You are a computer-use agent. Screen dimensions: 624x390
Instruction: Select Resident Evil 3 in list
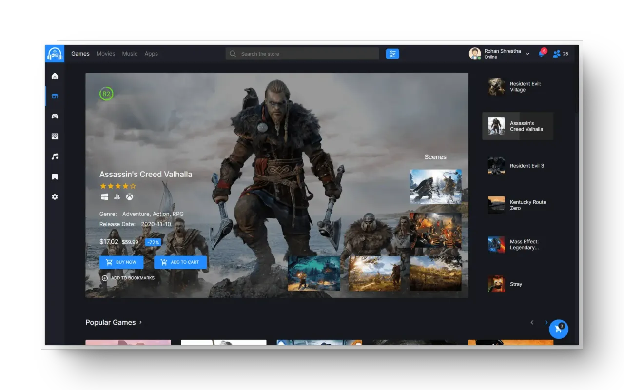click(x=518, y=166)
